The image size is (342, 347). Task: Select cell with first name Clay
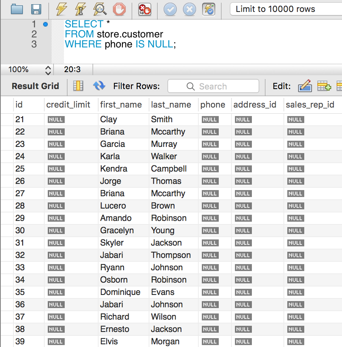point(124,120)
